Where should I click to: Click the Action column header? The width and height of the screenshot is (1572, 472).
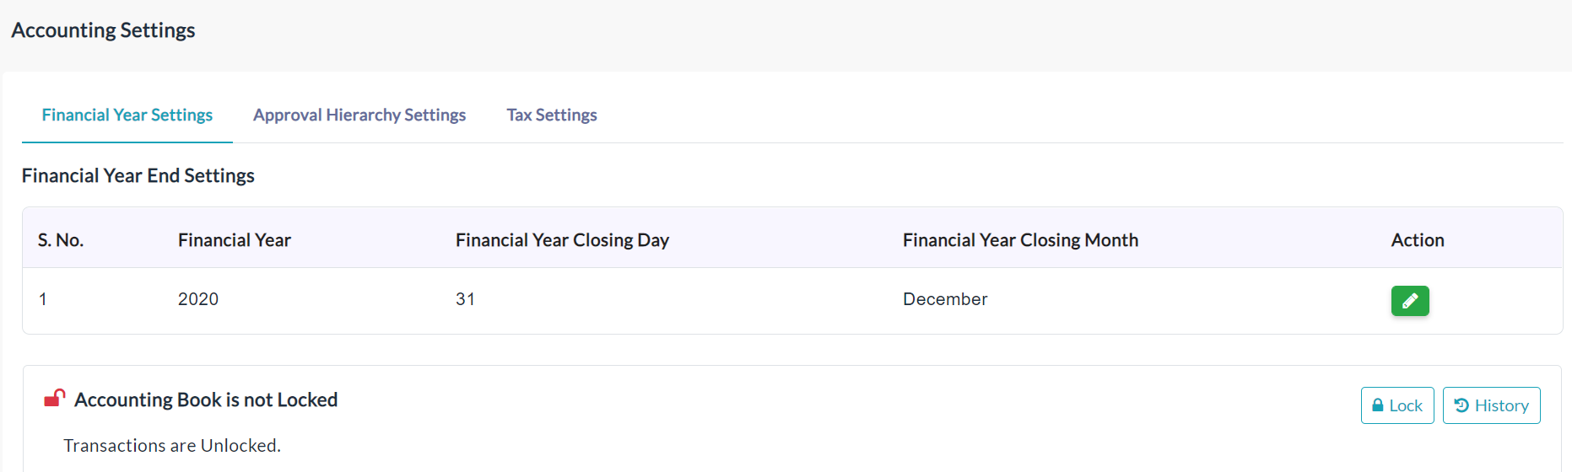1418,240
